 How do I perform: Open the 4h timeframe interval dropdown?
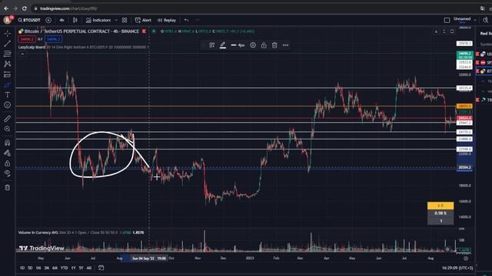point(61,20)
